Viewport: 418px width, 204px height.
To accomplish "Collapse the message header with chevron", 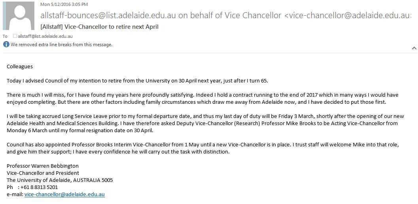I will 414,49.
